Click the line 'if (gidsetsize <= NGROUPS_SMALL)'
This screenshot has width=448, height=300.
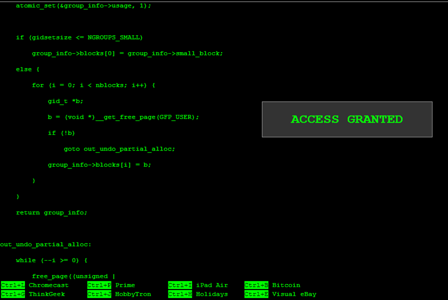(80, 37)
